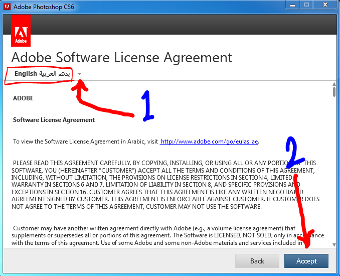Open the adobe.com/go/eulas_ae link
The width and height of the screenshot is (340, 276).
[209, 142]
